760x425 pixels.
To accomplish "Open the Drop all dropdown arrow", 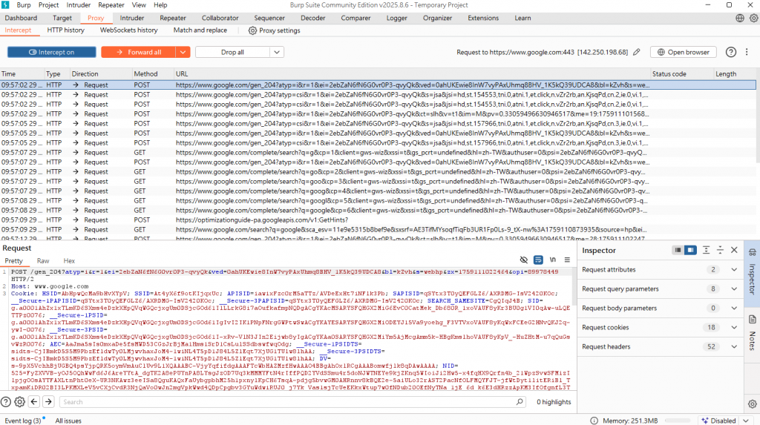I will [x=277, y=52].
